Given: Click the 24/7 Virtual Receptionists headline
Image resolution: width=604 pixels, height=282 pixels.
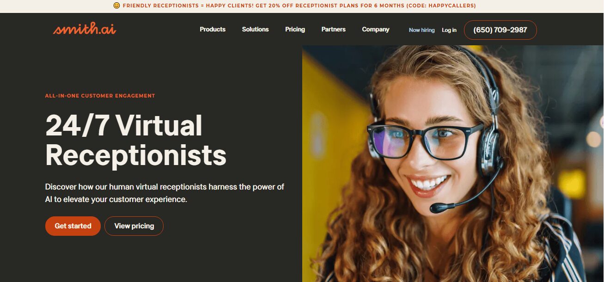Looking at the screenshot, I should click(x=136, y=140).
